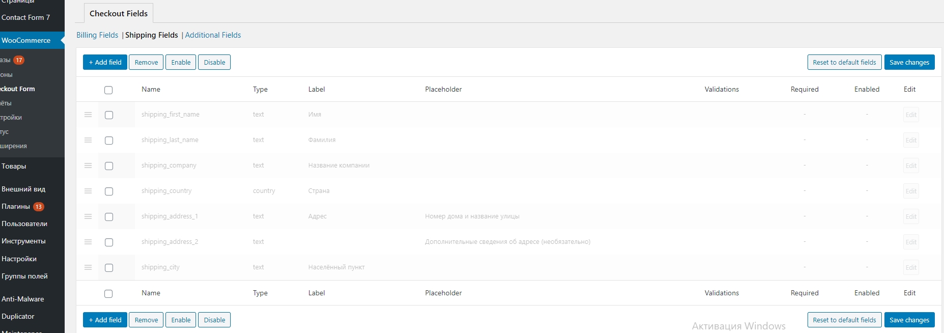Click drag handle icon for shipping_last_name row

tap(88, 140)
